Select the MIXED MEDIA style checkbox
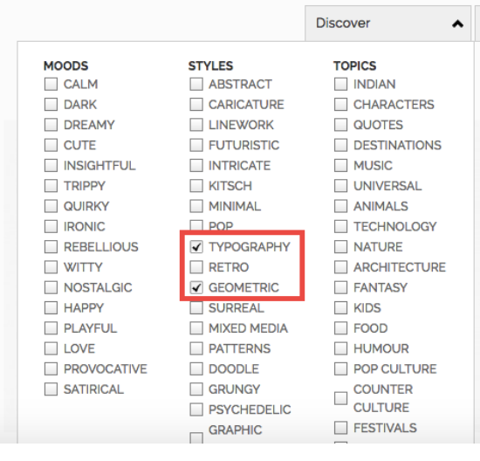The image size is (480, 461). [x=196, y=328]
